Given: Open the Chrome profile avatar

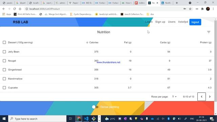Looking at the screenshot, I should [208, 9].
